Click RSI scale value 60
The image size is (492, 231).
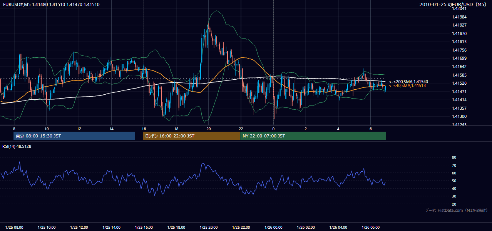click(x=454, y=173)
